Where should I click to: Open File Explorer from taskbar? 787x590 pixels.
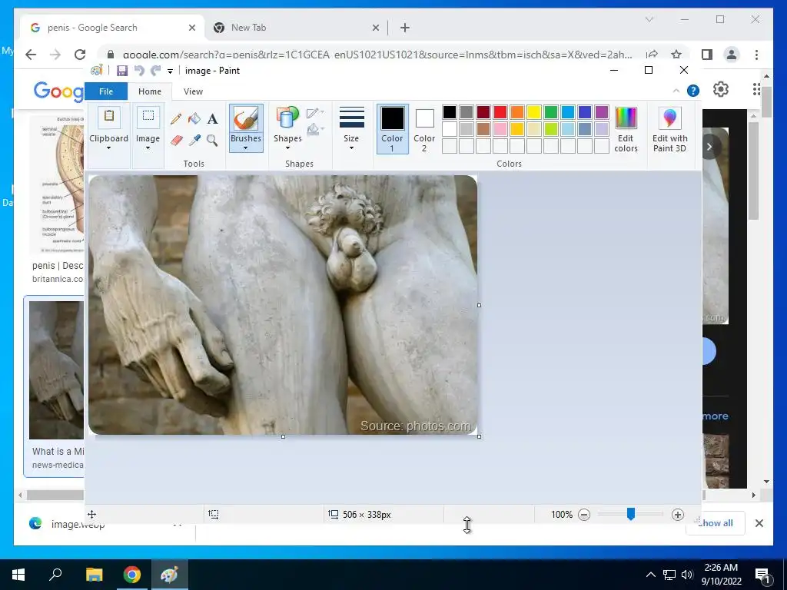94,575
